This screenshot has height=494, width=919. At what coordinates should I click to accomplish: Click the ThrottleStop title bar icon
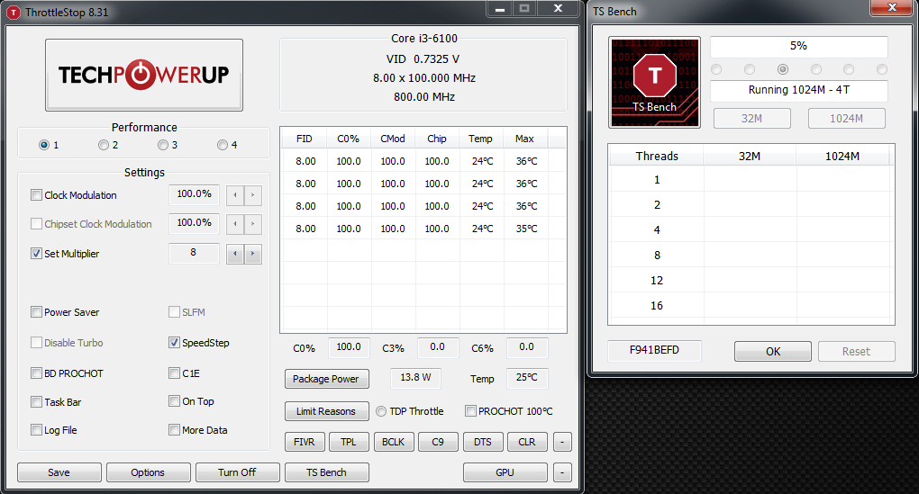click(13, 13)
